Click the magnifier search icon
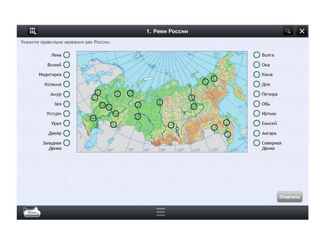Screen dimensions: 321x241 [x=288, y=31]
